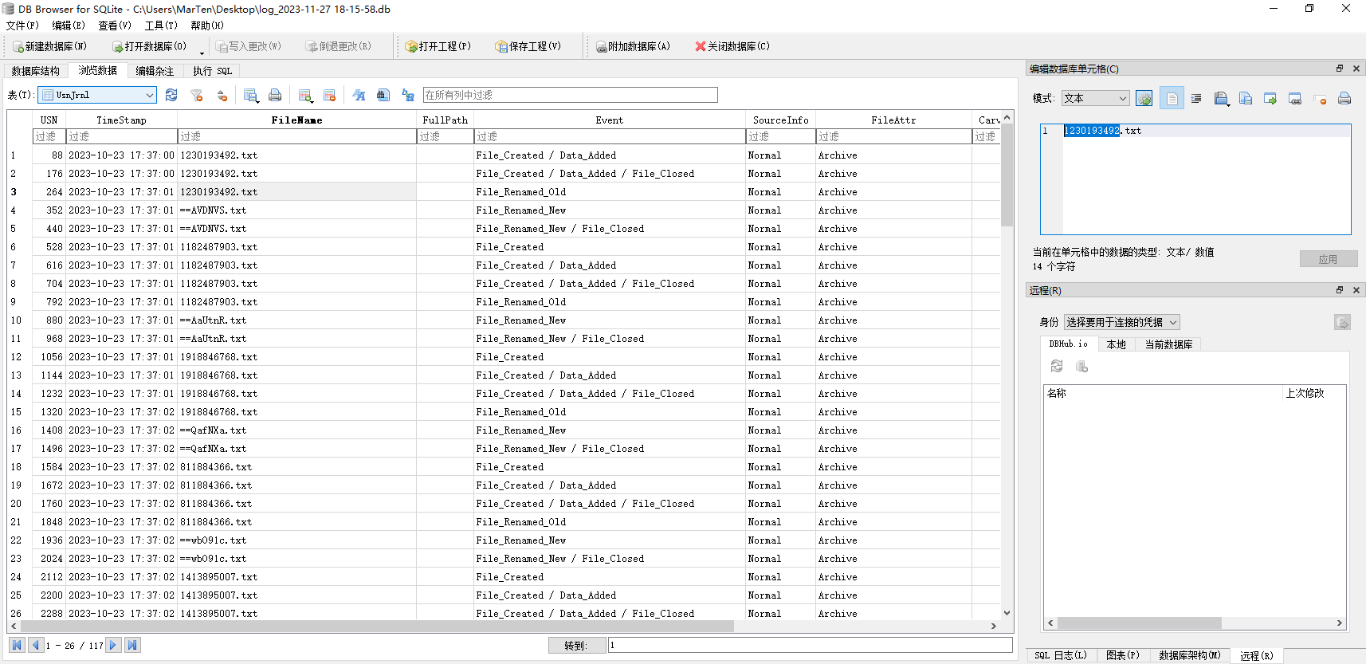Click the push database icon in Remote panel
This screenshot has height=664, width=1366.
(x=1081, y=366)
